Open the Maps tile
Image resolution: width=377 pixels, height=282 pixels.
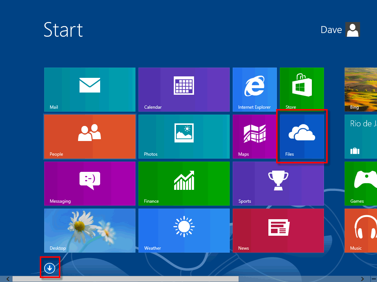(x=255, y=137)
